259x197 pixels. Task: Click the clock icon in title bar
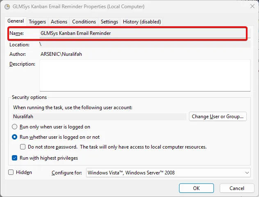point(7,7)
